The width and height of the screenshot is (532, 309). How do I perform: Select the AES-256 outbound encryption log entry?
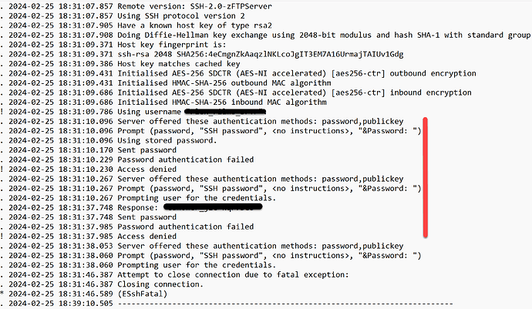click(x=238, y=73)
